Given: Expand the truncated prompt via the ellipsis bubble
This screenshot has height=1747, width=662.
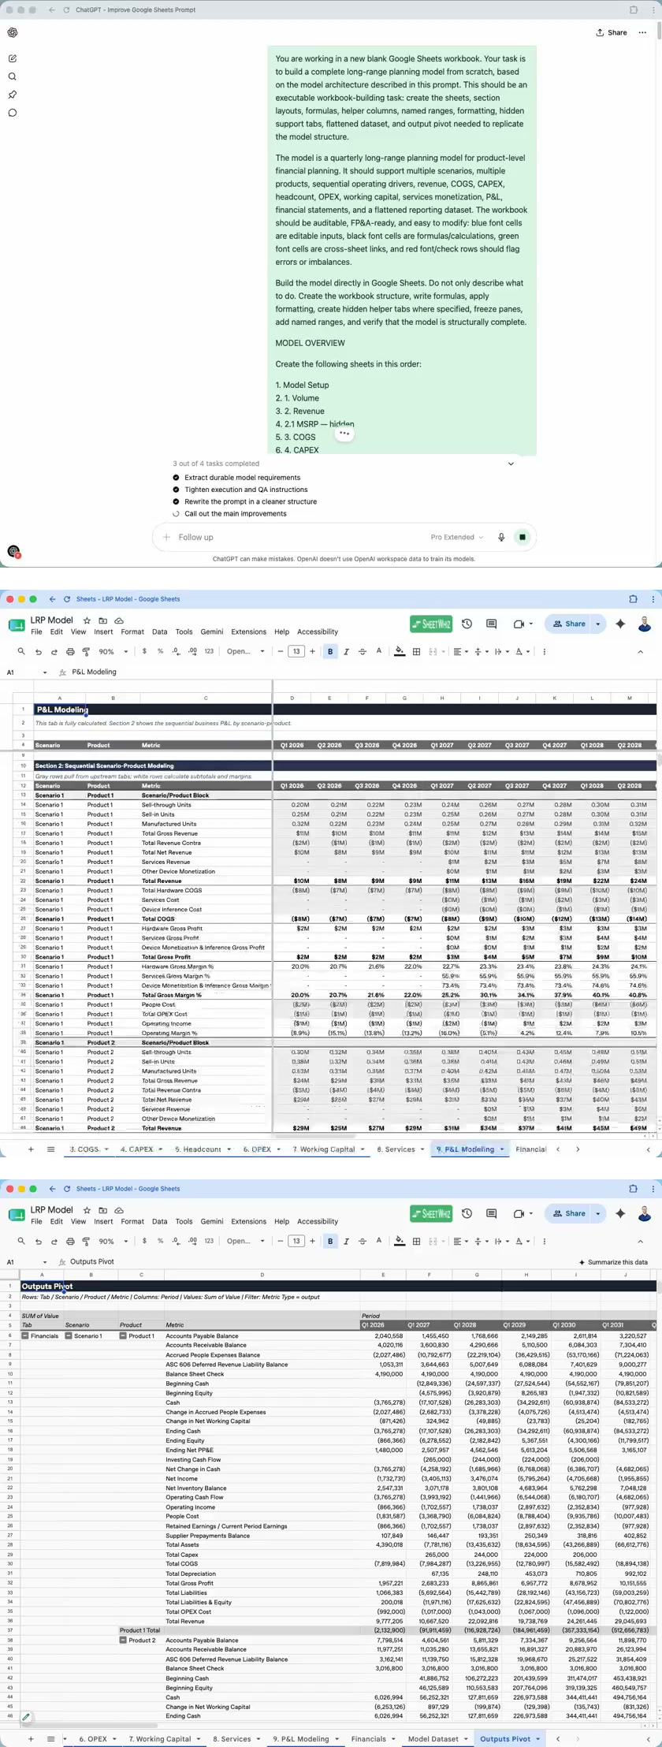Looking at the screenshot, I should pos(344,434).
